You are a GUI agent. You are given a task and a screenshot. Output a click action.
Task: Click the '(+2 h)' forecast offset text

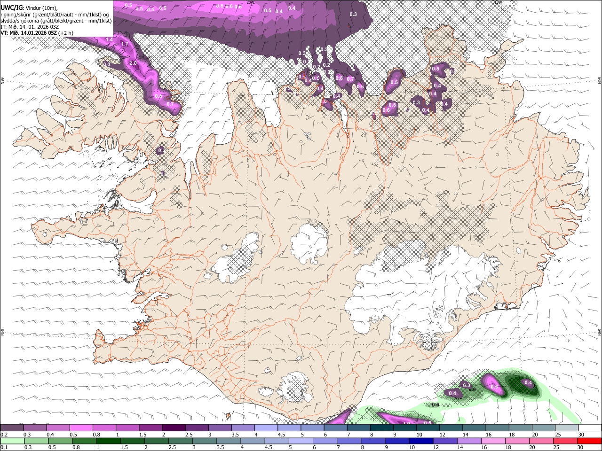tap(66, 33)
